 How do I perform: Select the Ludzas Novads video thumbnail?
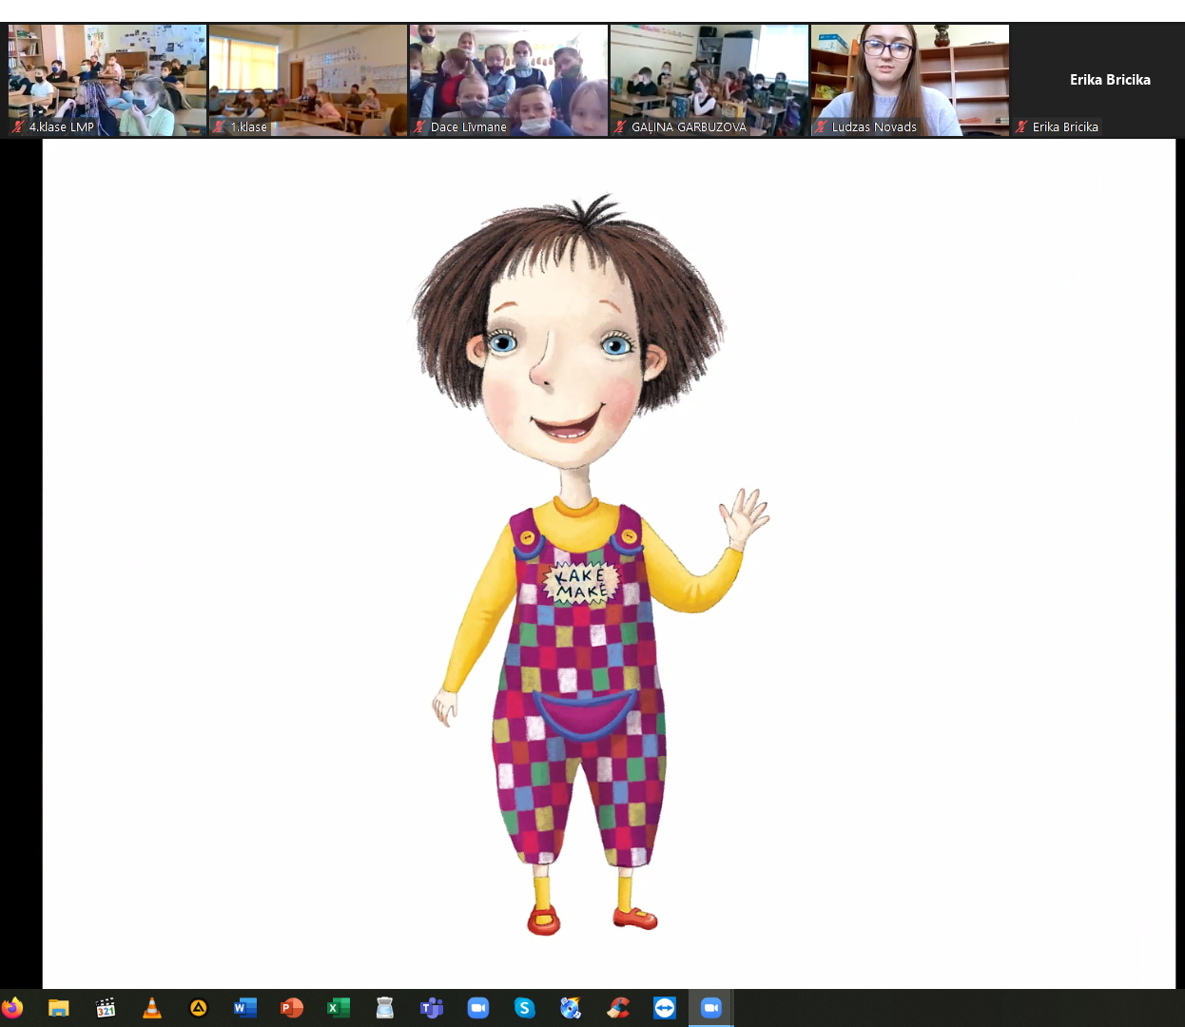point(910,80)
